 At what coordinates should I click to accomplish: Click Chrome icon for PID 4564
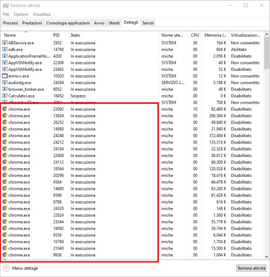pos(5,182)
